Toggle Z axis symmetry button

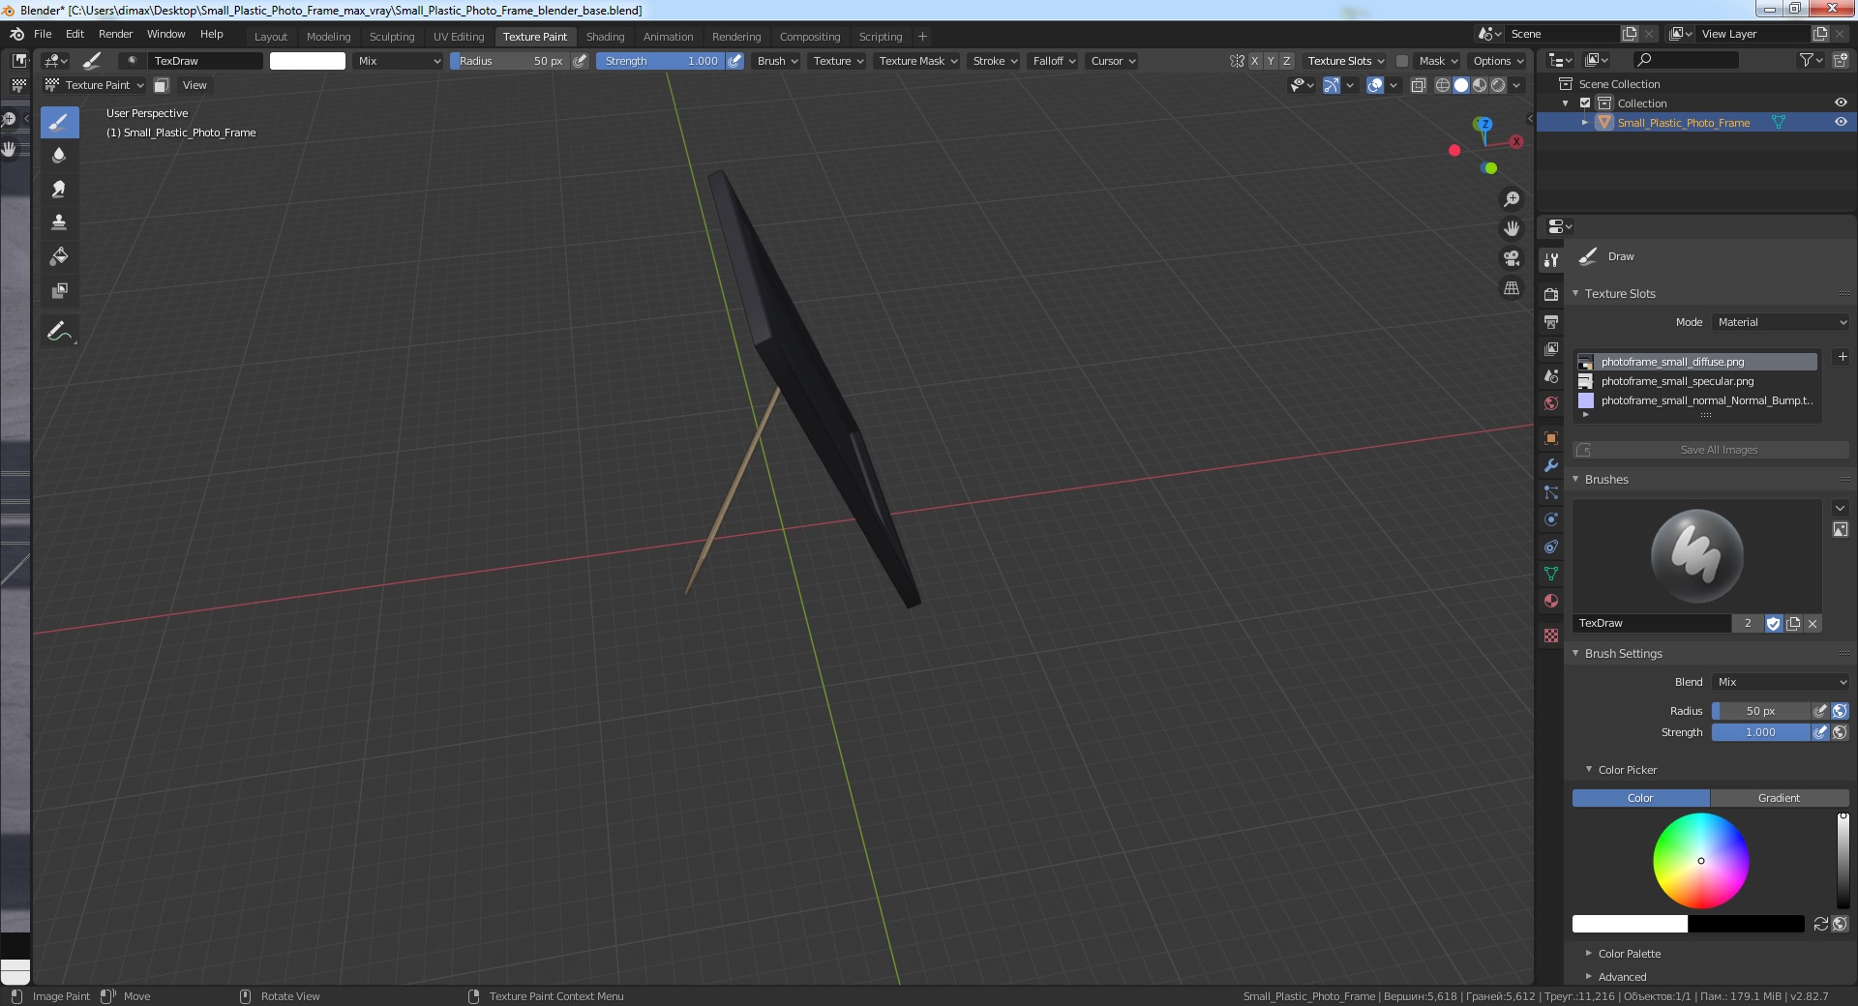click(1287, 61)
